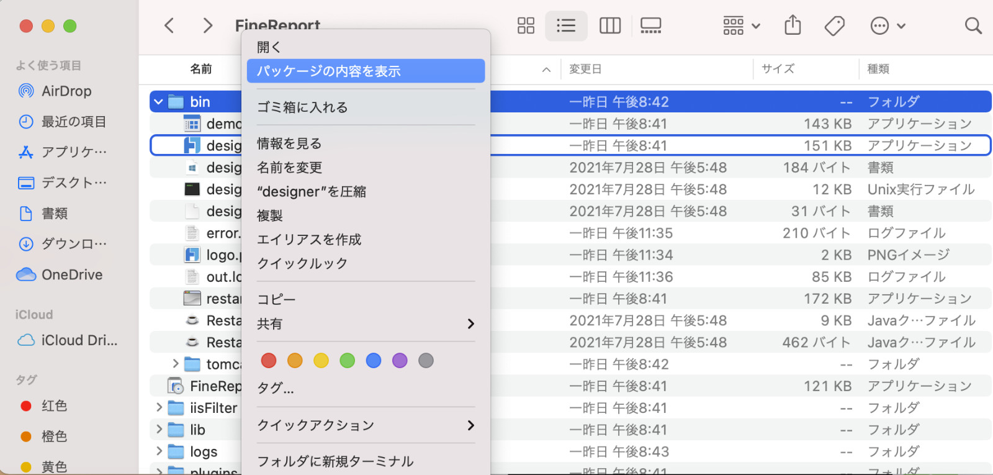
Task: Select the out log file row
Action: click(x=570, y=276)
